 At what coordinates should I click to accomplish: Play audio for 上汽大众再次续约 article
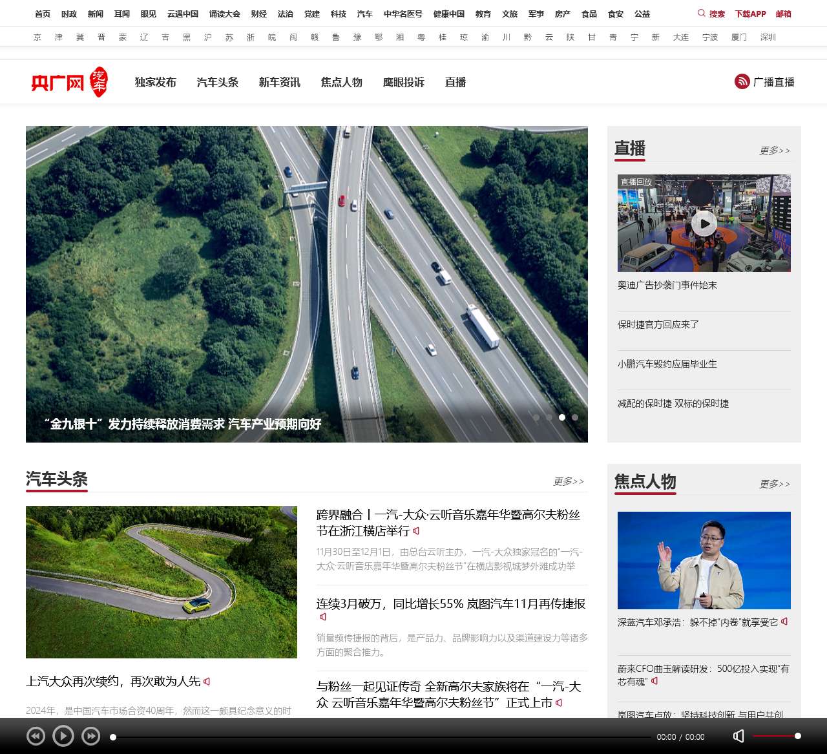pyautogui.click(x=207, y=682)
